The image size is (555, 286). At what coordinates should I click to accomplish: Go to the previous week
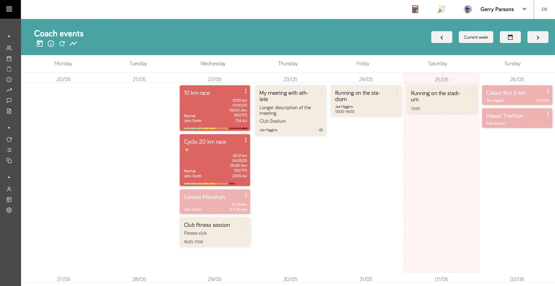click(441, 37)
